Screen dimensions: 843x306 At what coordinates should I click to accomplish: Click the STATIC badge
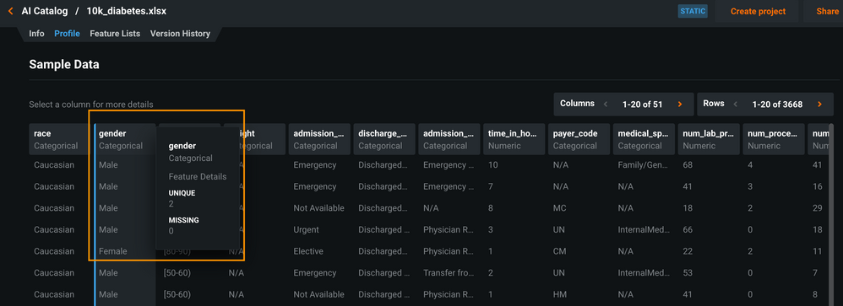pos(693,11)
